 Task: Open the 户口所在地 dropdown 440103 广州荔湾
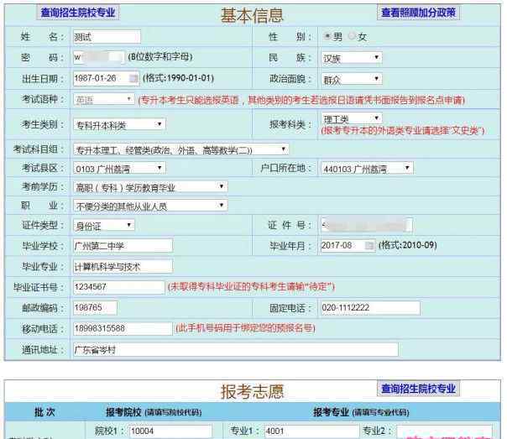click(367, 168)
